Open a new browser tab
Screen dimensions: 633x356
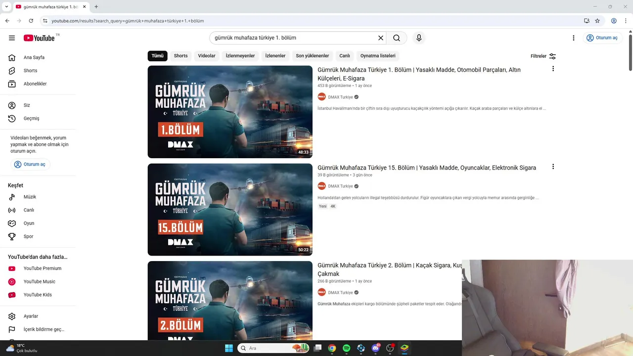(96, 7)
